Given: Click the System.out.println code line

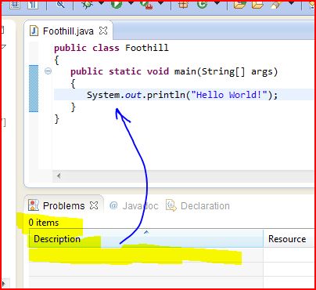Looking at the screenshot, I should (x=182, y=95).
